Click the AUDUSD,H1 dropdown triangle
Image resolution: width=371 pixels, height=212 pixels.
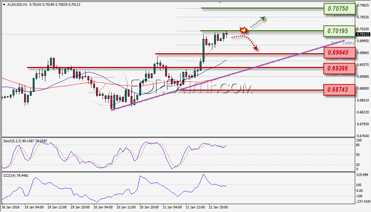[4, 4]
